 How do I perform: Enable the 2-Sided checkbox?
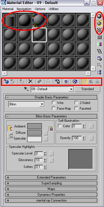76,102
